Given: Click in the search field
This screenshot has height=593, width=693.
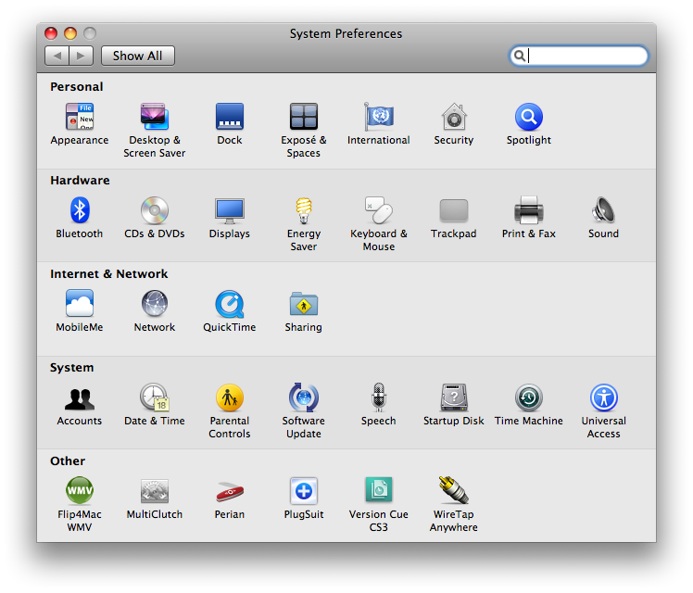Looking at the screenshot, I should click(586, 57).
